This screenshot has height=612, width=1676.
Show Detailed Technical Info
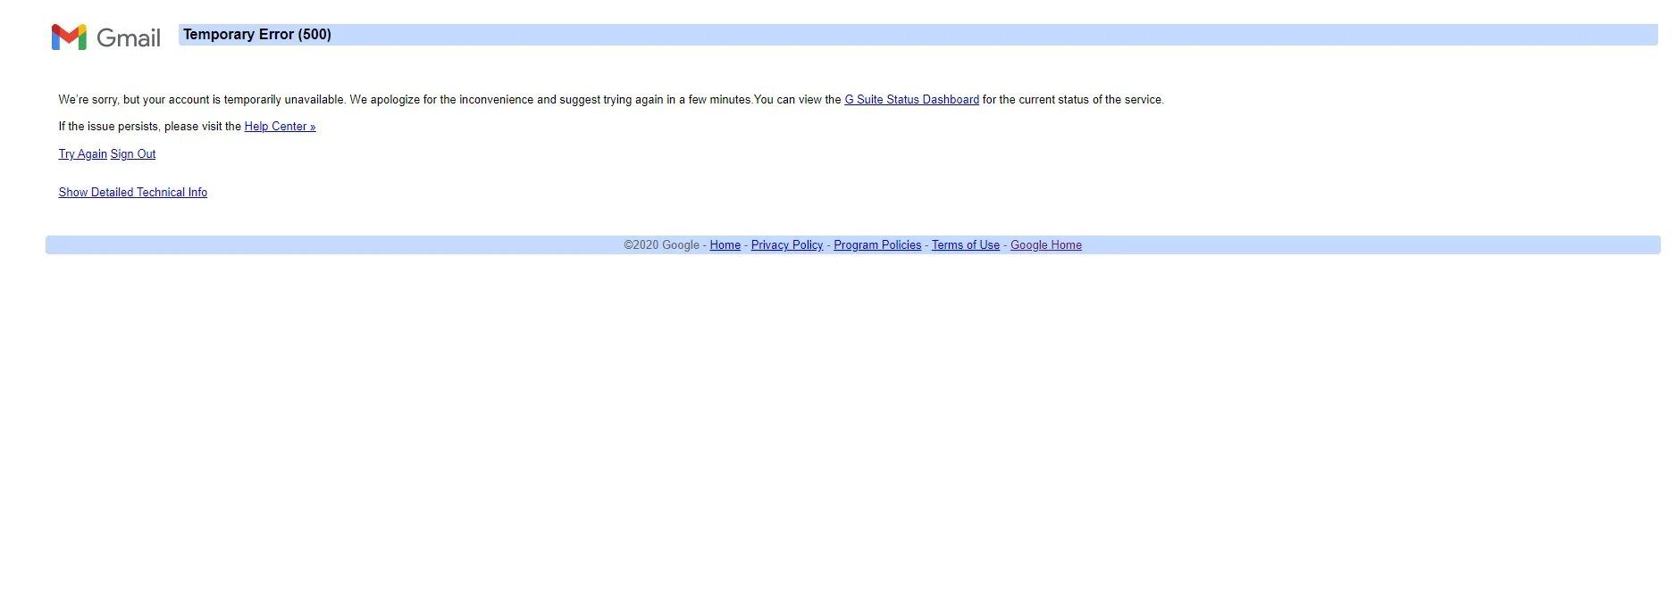tap(132, 193)
